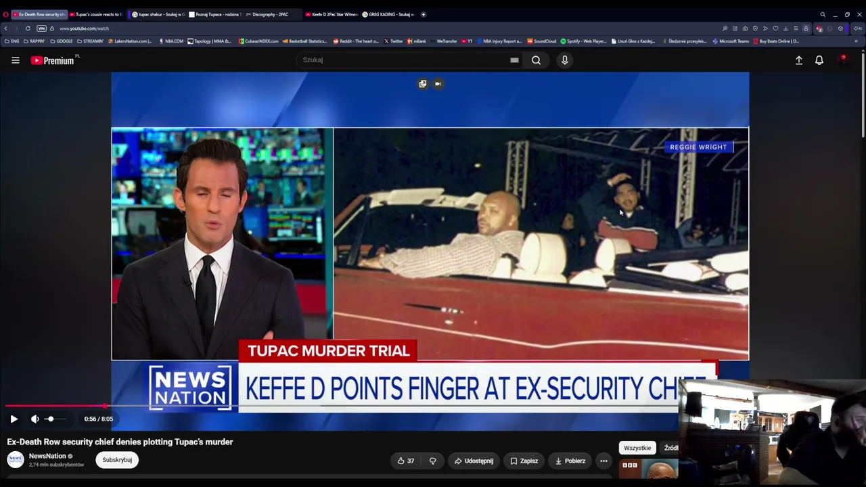Open the NBA.COM bookmark
Screen dimensions: 866x487
[x=171, y=41]
